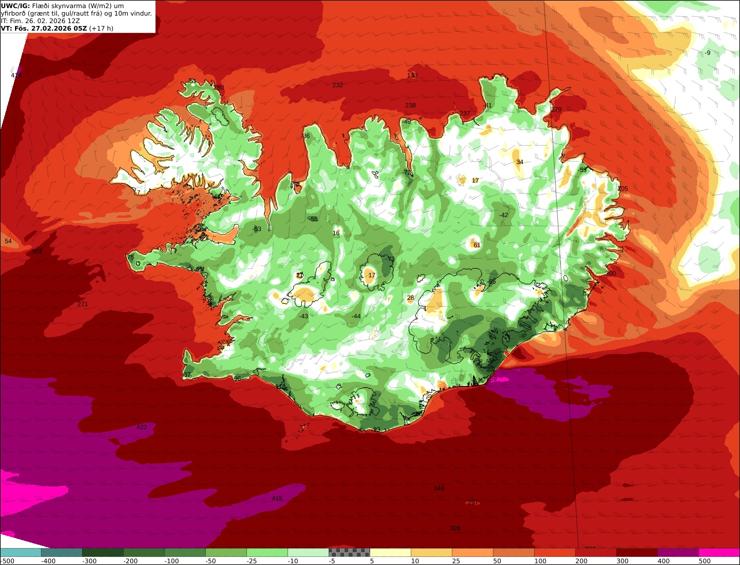Click the dark teal legend swatch from -400 to -300
This screenshot has height=565, width=740.
61,552
